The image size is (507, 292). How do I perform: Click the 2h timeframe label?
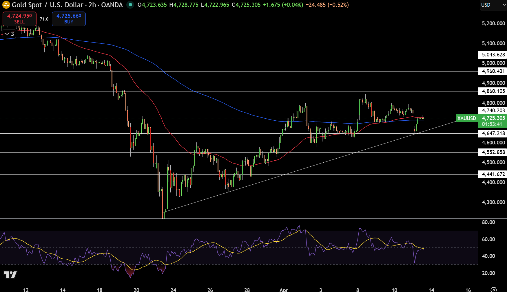pos(92,5)
